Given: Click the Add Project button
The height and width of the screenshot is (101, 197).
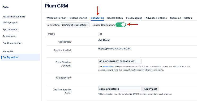Looking at the screenshot, I should point(151,89).
